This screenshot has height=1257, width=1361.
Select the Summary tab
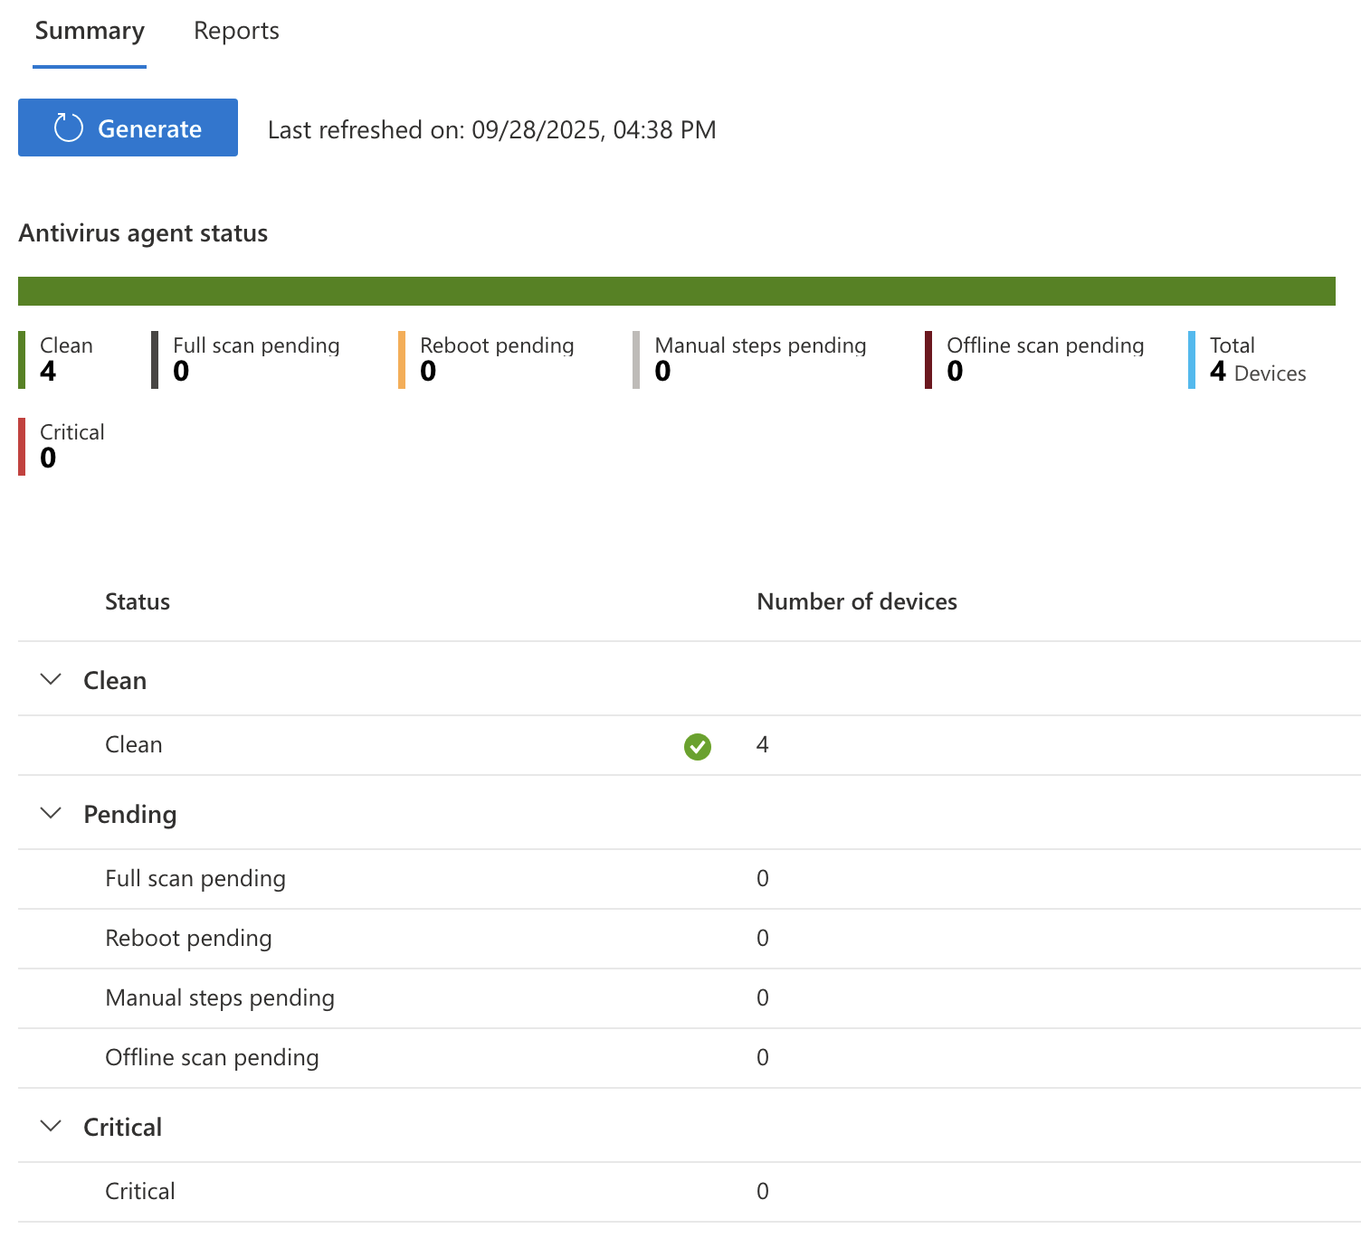coord(90,30)
